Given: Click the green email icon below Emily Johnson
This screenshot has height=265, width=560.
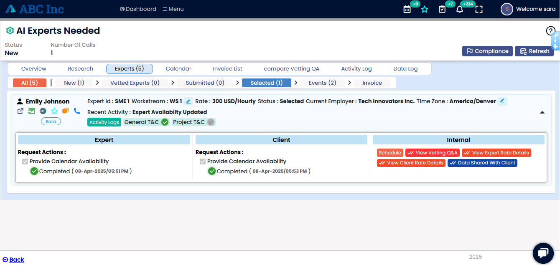Looking at the screenshot, I should 31,111.
